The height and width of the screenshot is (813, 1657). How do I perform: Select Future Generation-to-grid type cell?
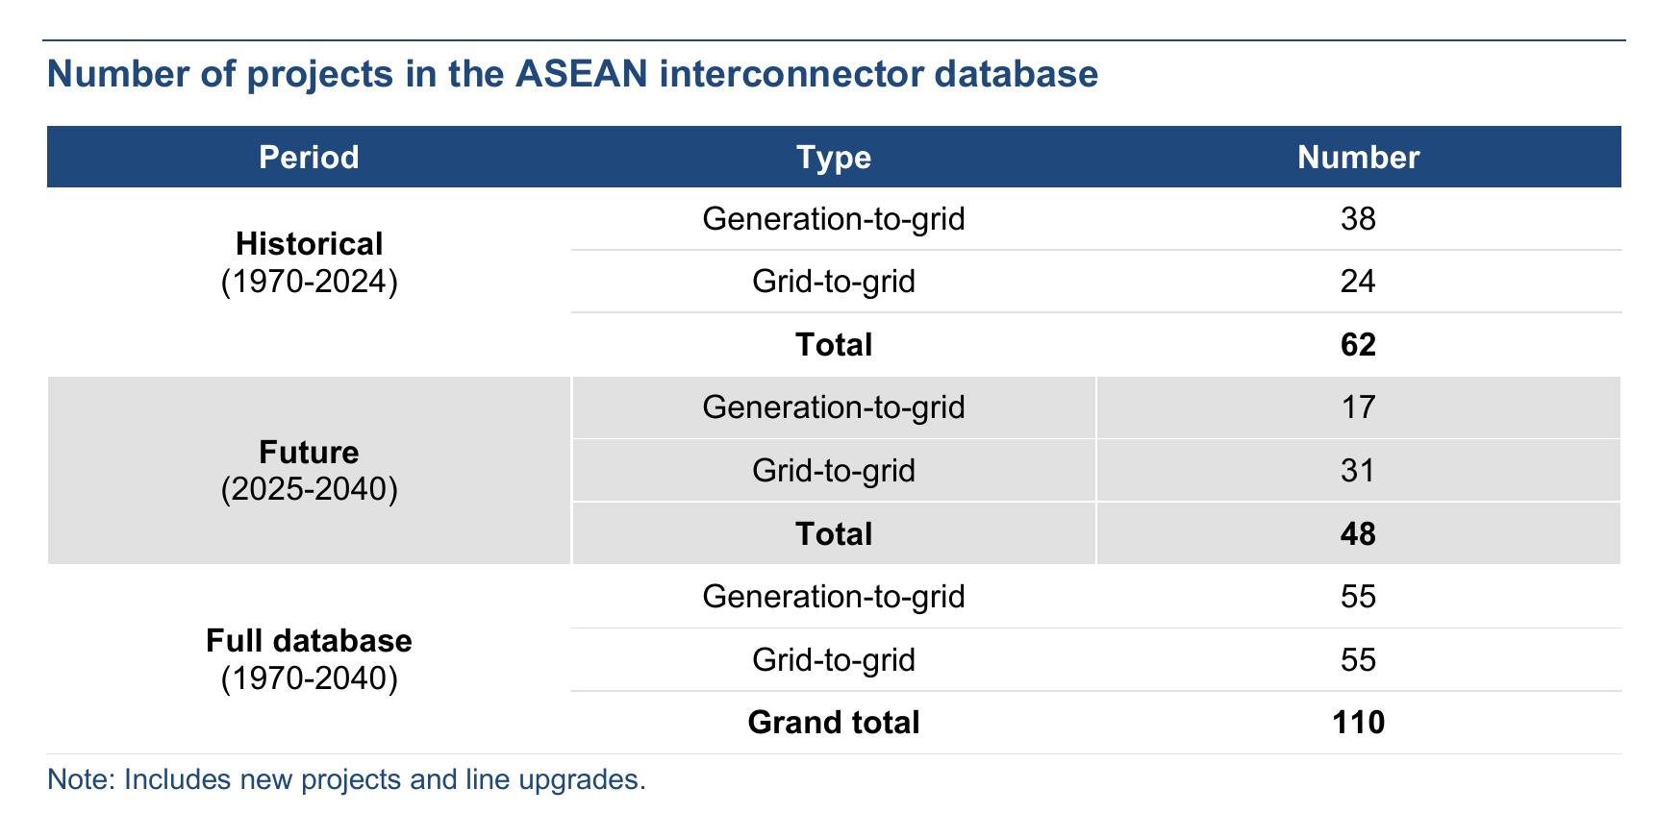tap(834, 407)
